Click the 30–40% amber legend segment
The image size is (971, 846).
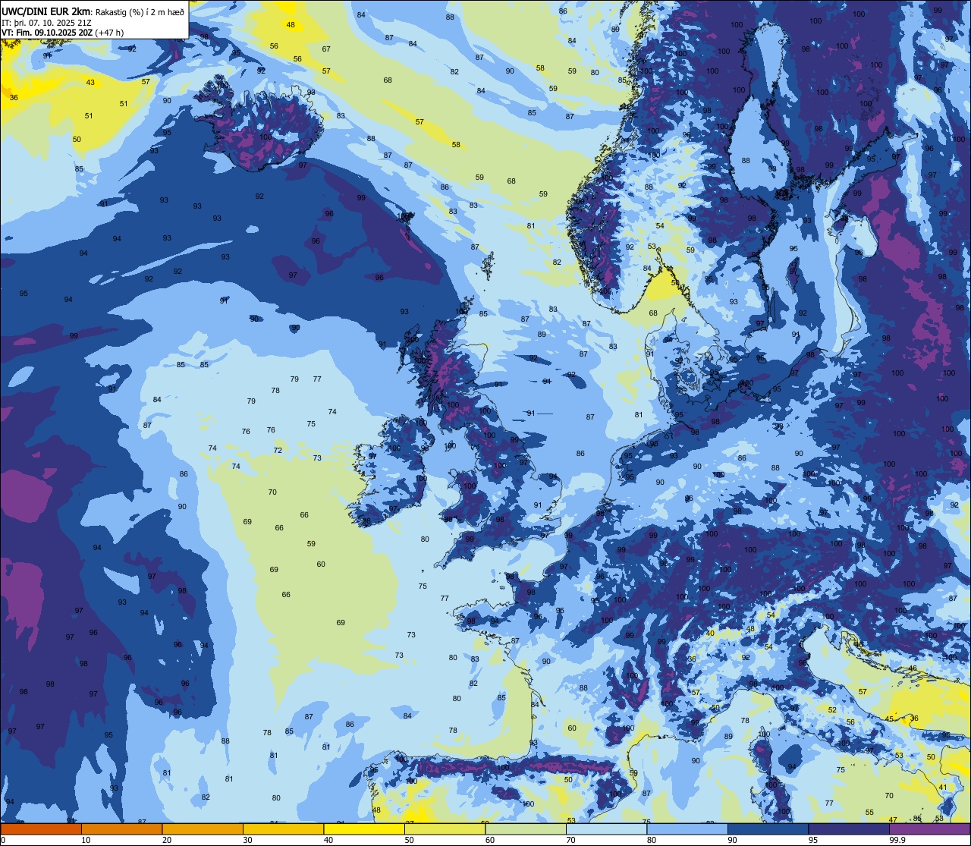click(x=284, y=829)
